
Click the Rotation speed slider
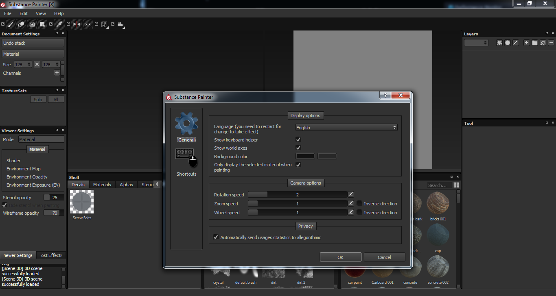pyautogui.click(x=298, y=195)
